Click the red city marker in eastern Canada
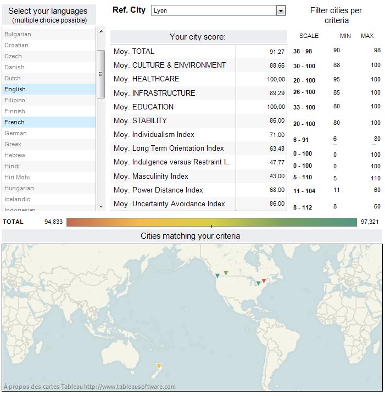The width and height of the screenshot is (385, 396). click(264, 281)
